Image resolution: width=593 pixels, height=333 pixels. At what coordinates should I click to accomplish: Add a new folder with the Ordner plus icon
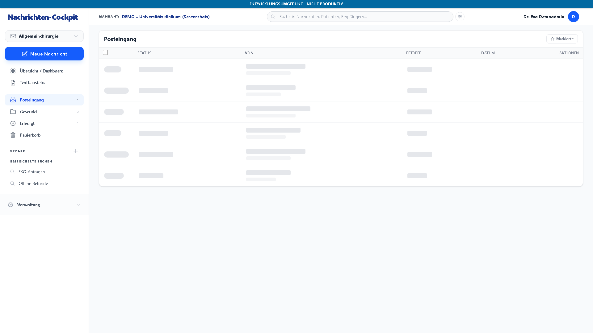pyautogui.click(x=76, y=151)
